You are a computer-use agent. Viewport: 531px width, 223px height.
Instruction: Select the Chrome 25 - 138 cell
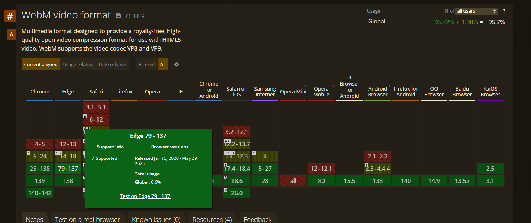tap(40, 169)
